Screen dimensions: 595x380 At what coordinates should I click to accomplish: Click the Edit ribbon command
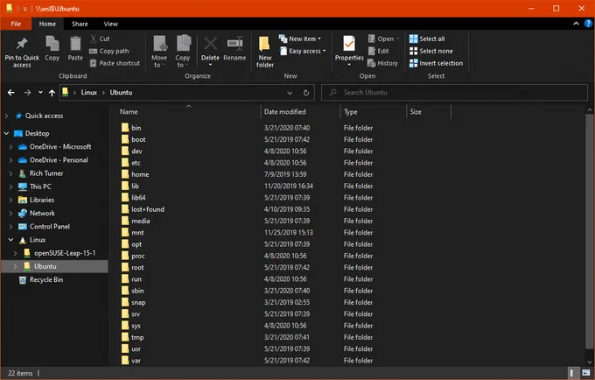tap(378, 51)
